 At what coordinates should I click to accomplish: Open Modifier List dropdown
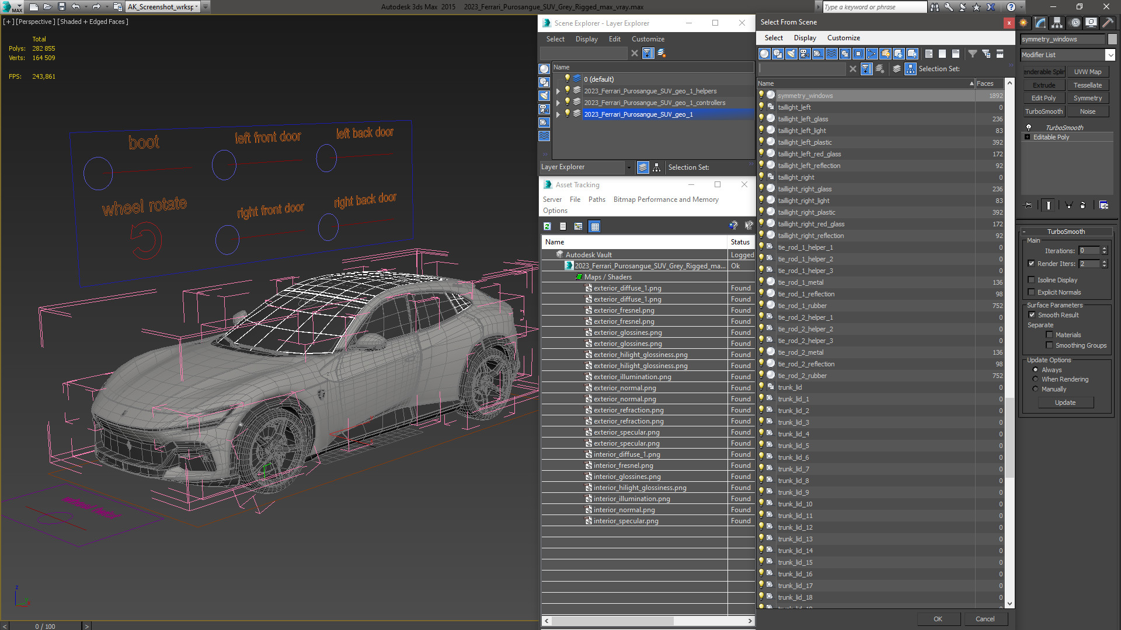click(1110, 55)
